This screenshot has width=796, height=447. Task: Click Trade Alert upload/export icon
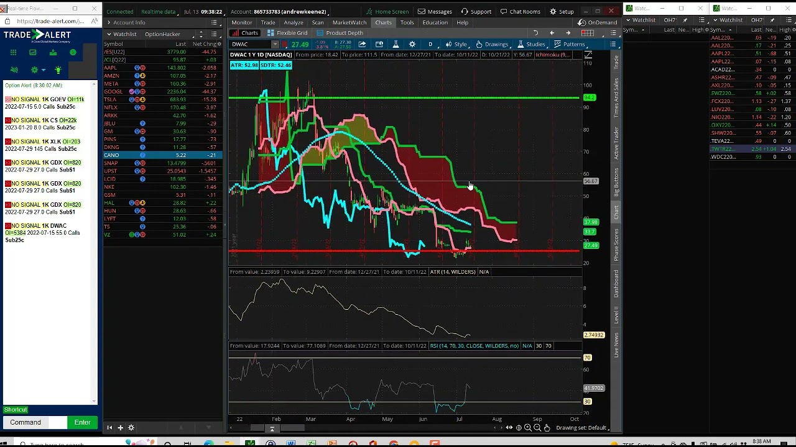click(53, 53)
